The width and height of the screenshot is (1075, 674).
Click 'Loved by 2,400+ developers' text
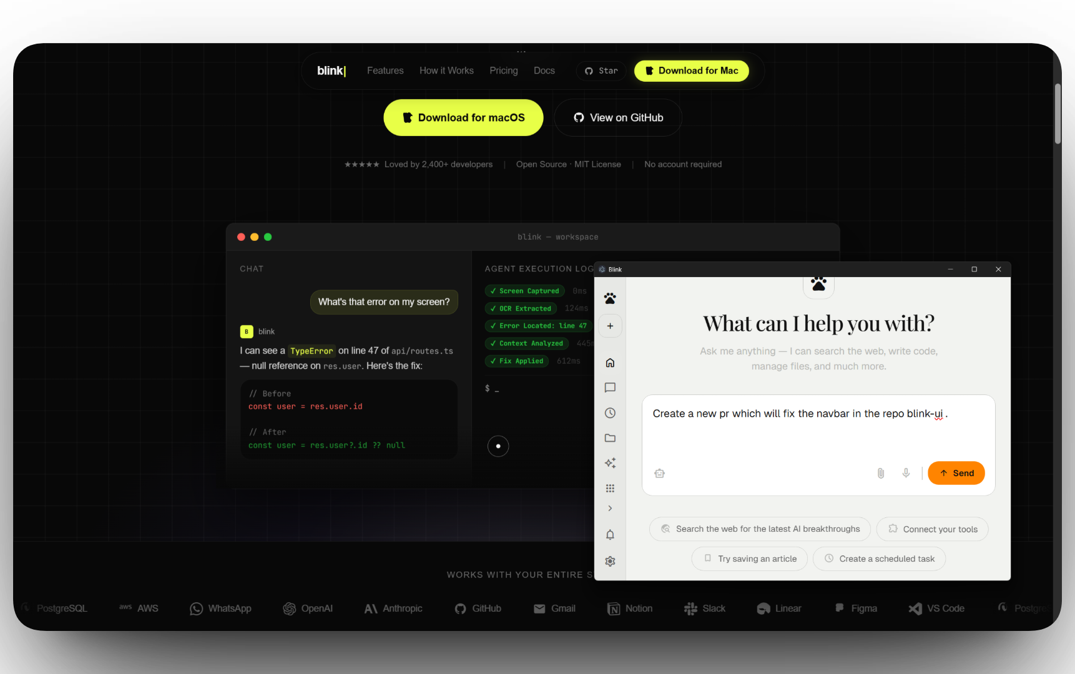pos(438,164)
